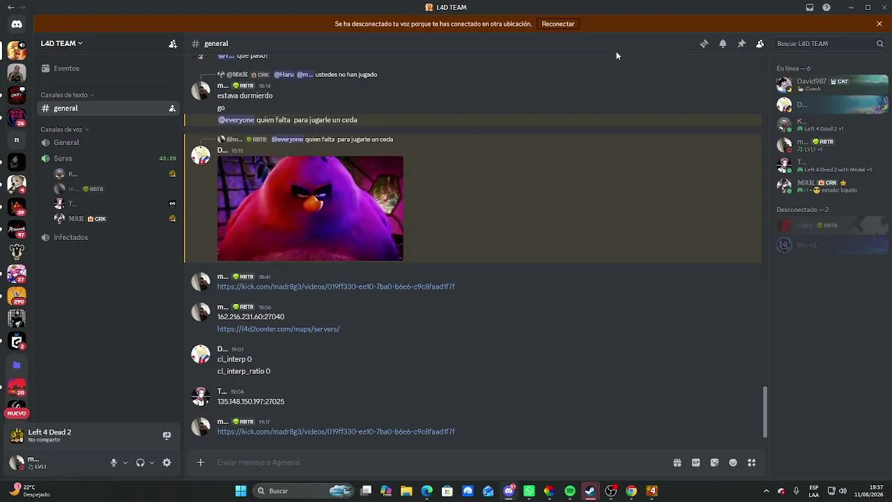The height and width of the screenshot is (502, 892).
Task: Select offline member Inc-nL
Action: point(833,245)
